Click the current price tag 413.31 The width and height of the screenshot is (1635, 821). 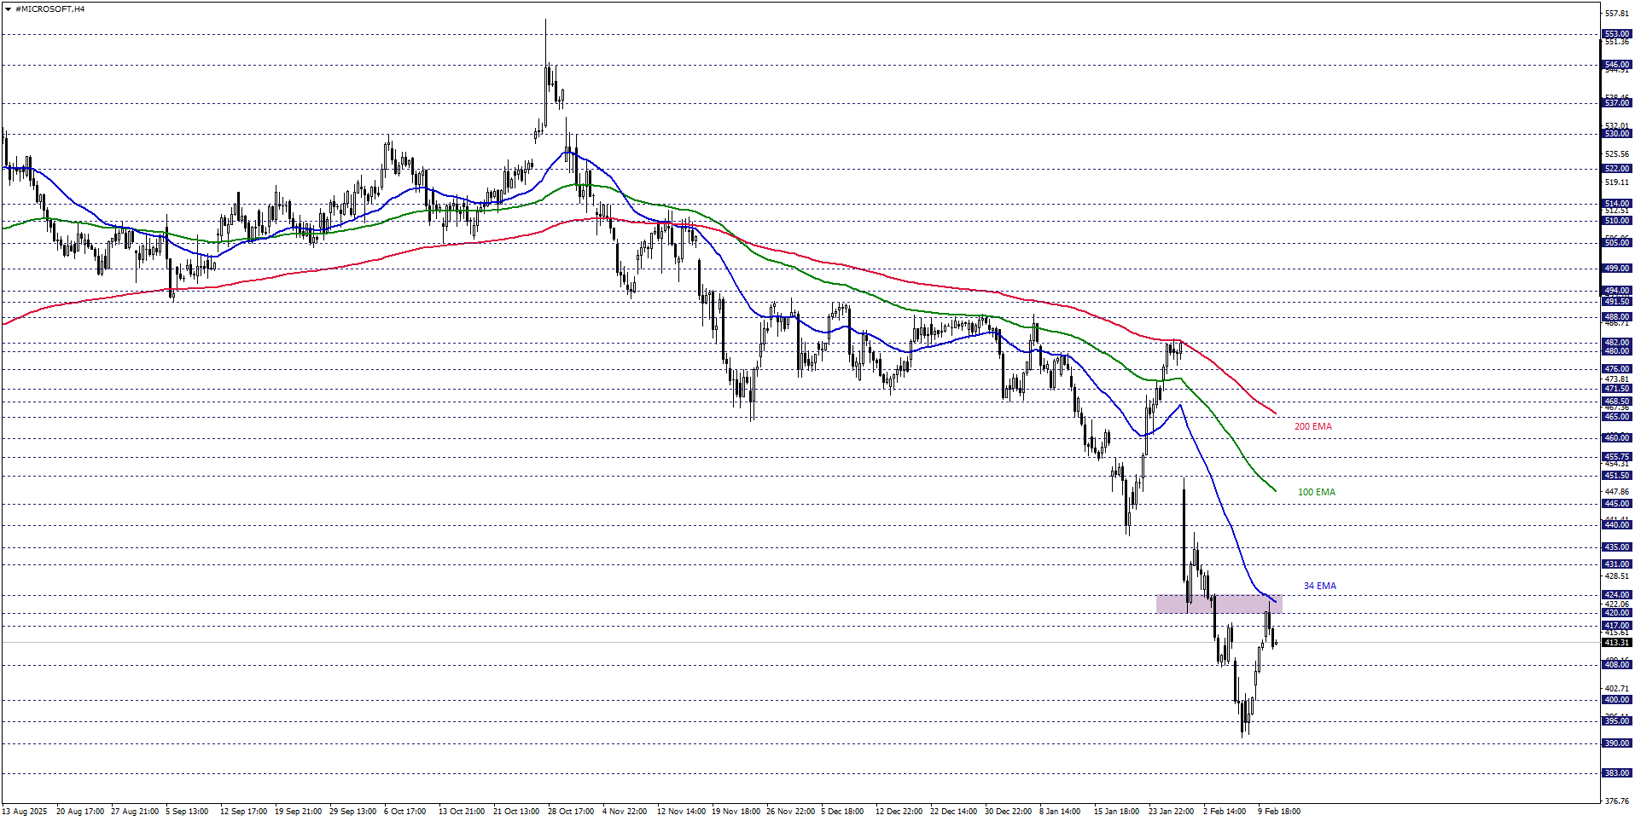(1616, 643)
